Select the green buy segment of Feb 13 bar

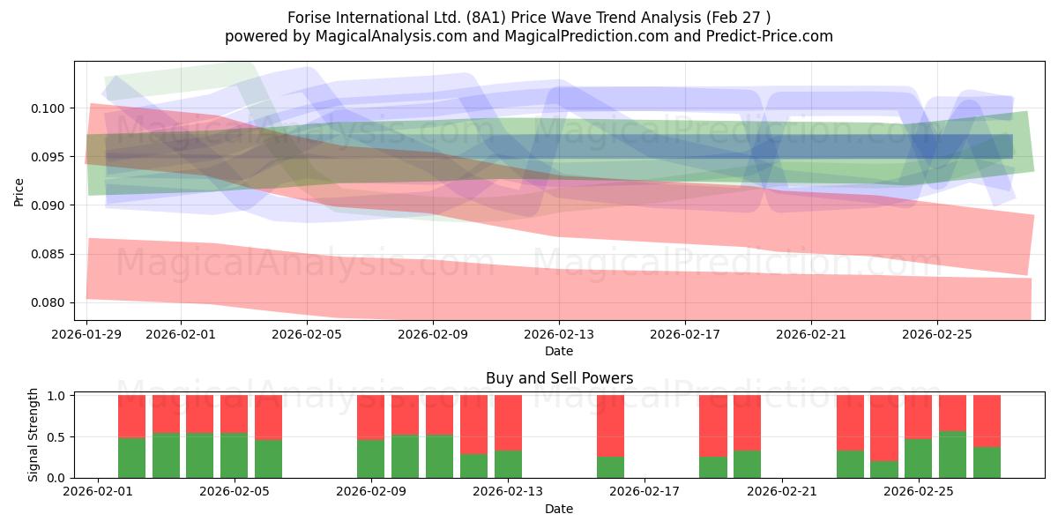509,465
